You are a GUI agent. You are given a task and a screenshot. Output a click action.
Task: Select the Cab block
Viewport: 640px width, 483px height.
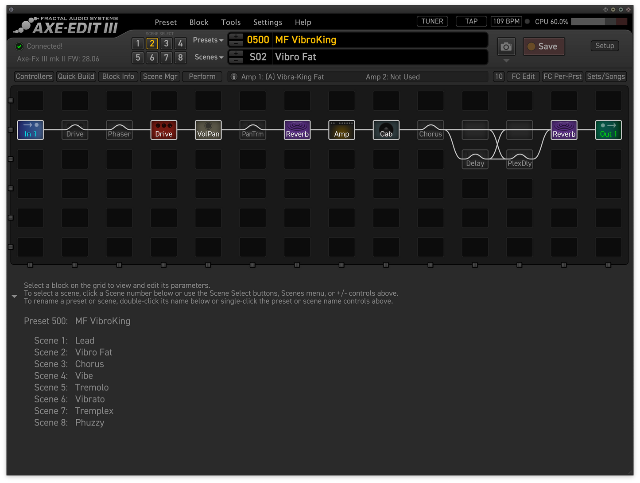[x=386, y=130]
